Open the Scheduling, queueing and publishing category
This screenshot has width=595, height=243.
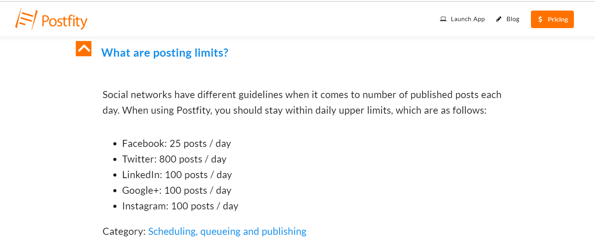click(227, 231)
